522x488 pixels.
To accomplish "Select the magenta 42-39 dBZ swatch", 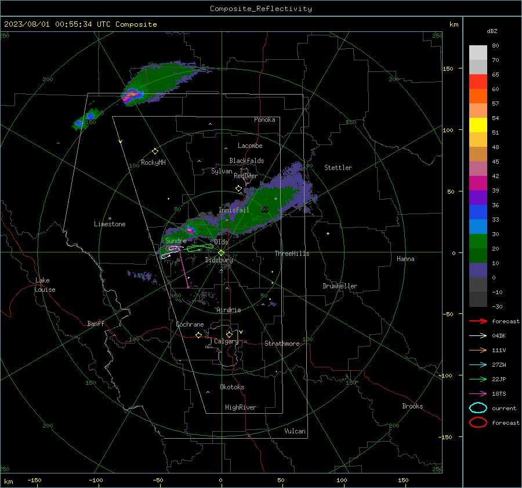I will pyautogui.click(x=478, y=183).
